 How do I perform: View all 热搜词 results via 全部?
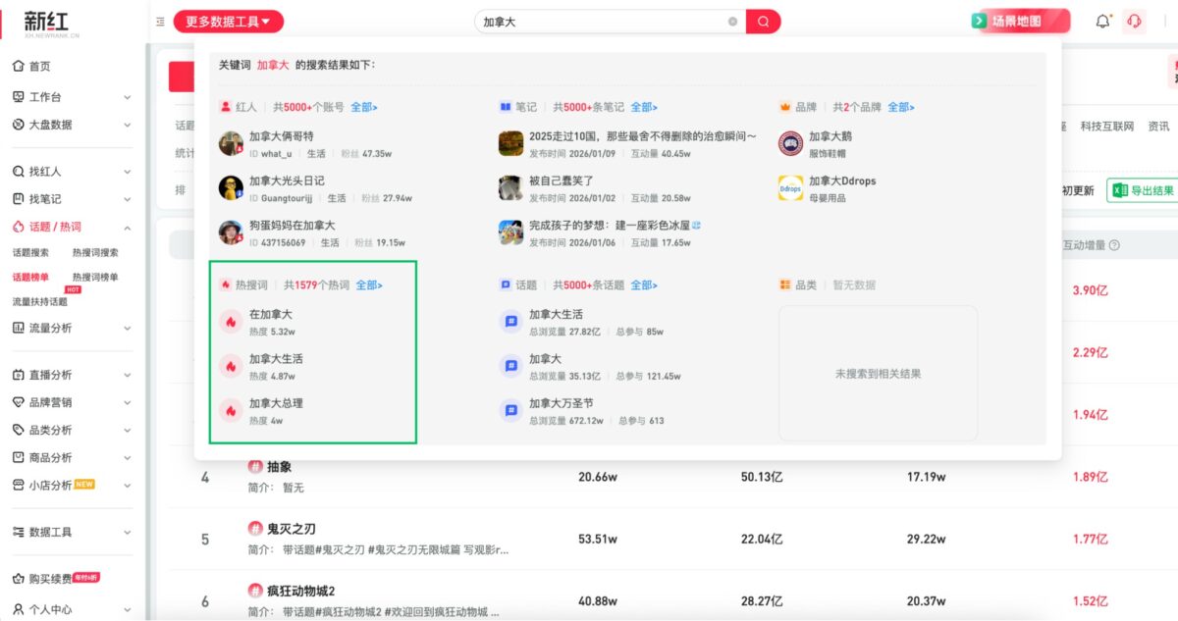coord(369,285)
